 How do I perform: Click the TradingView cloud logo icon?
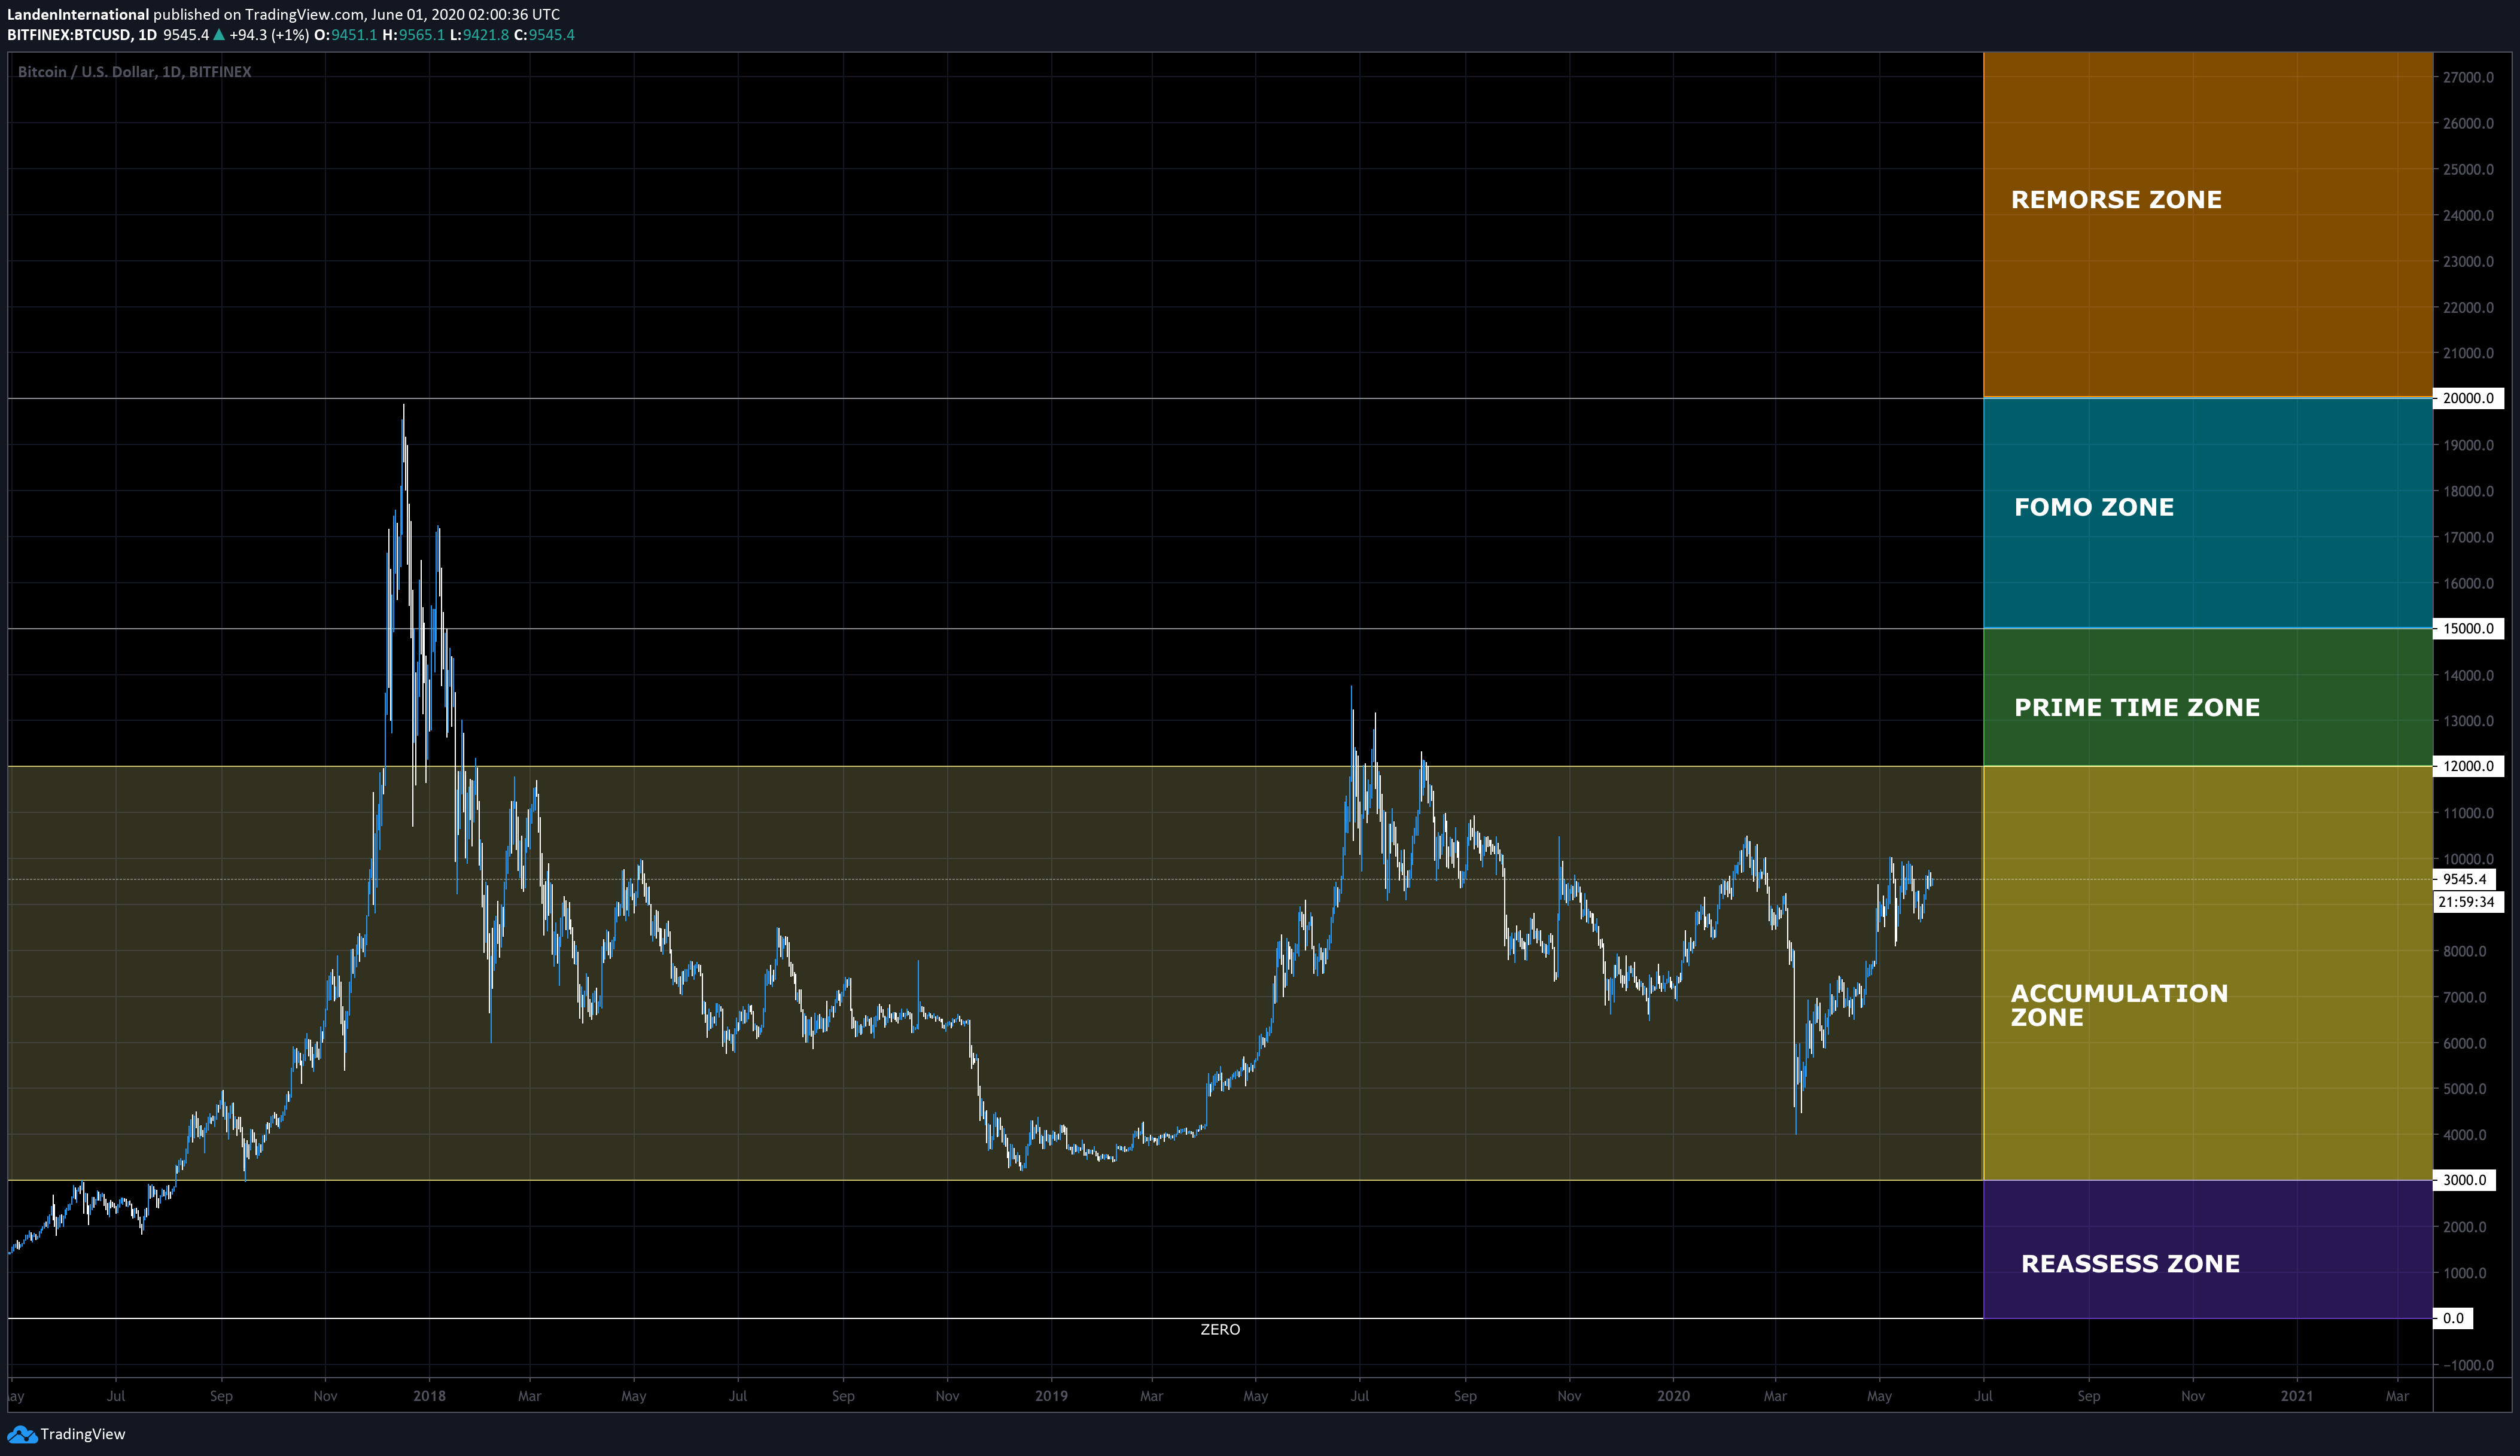click(21, 1434)
